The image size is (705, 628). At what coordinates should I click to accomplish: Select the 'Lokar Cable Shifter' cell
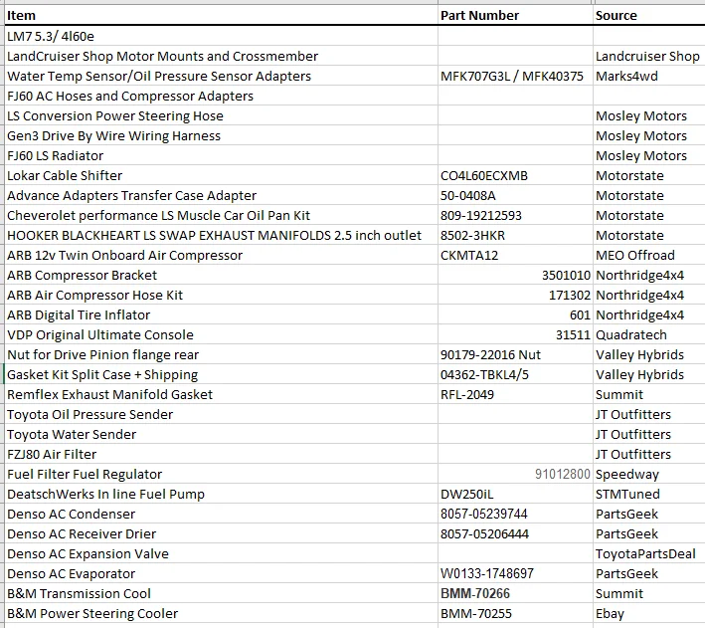(221, 175)
